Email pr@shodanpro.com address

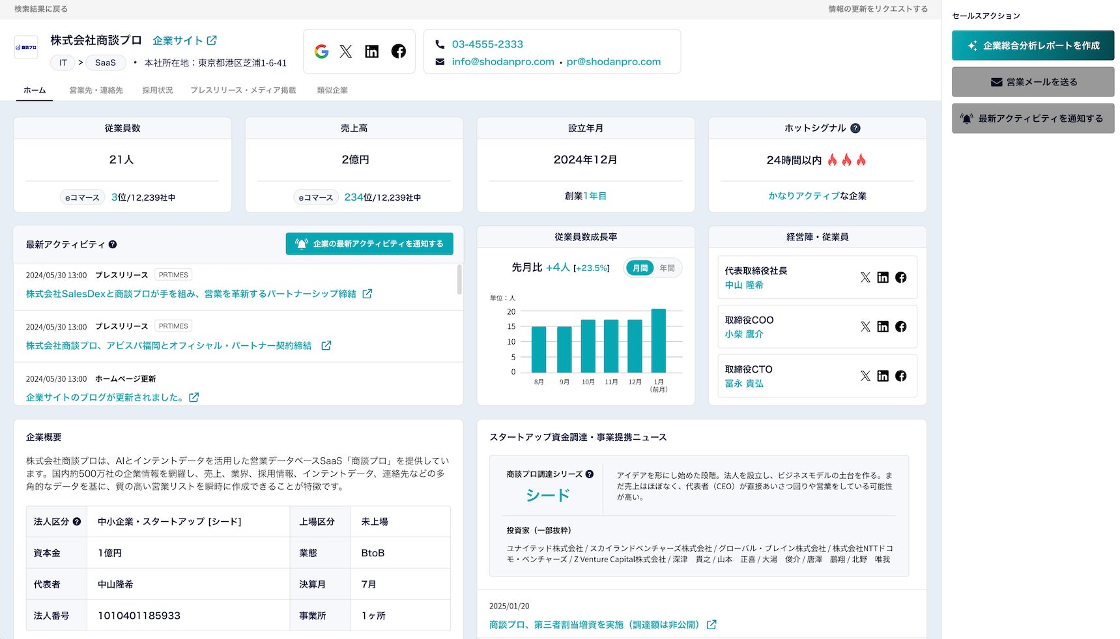(x=614, y=62)
